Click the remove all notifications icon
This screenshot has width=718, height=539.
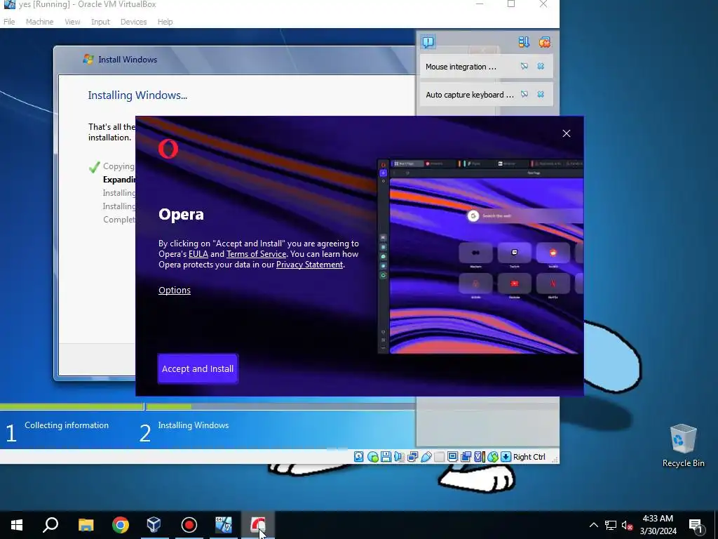544,42
